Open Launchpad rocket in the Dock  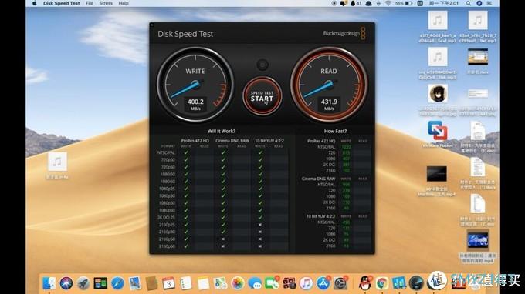[x=83, y=283]
